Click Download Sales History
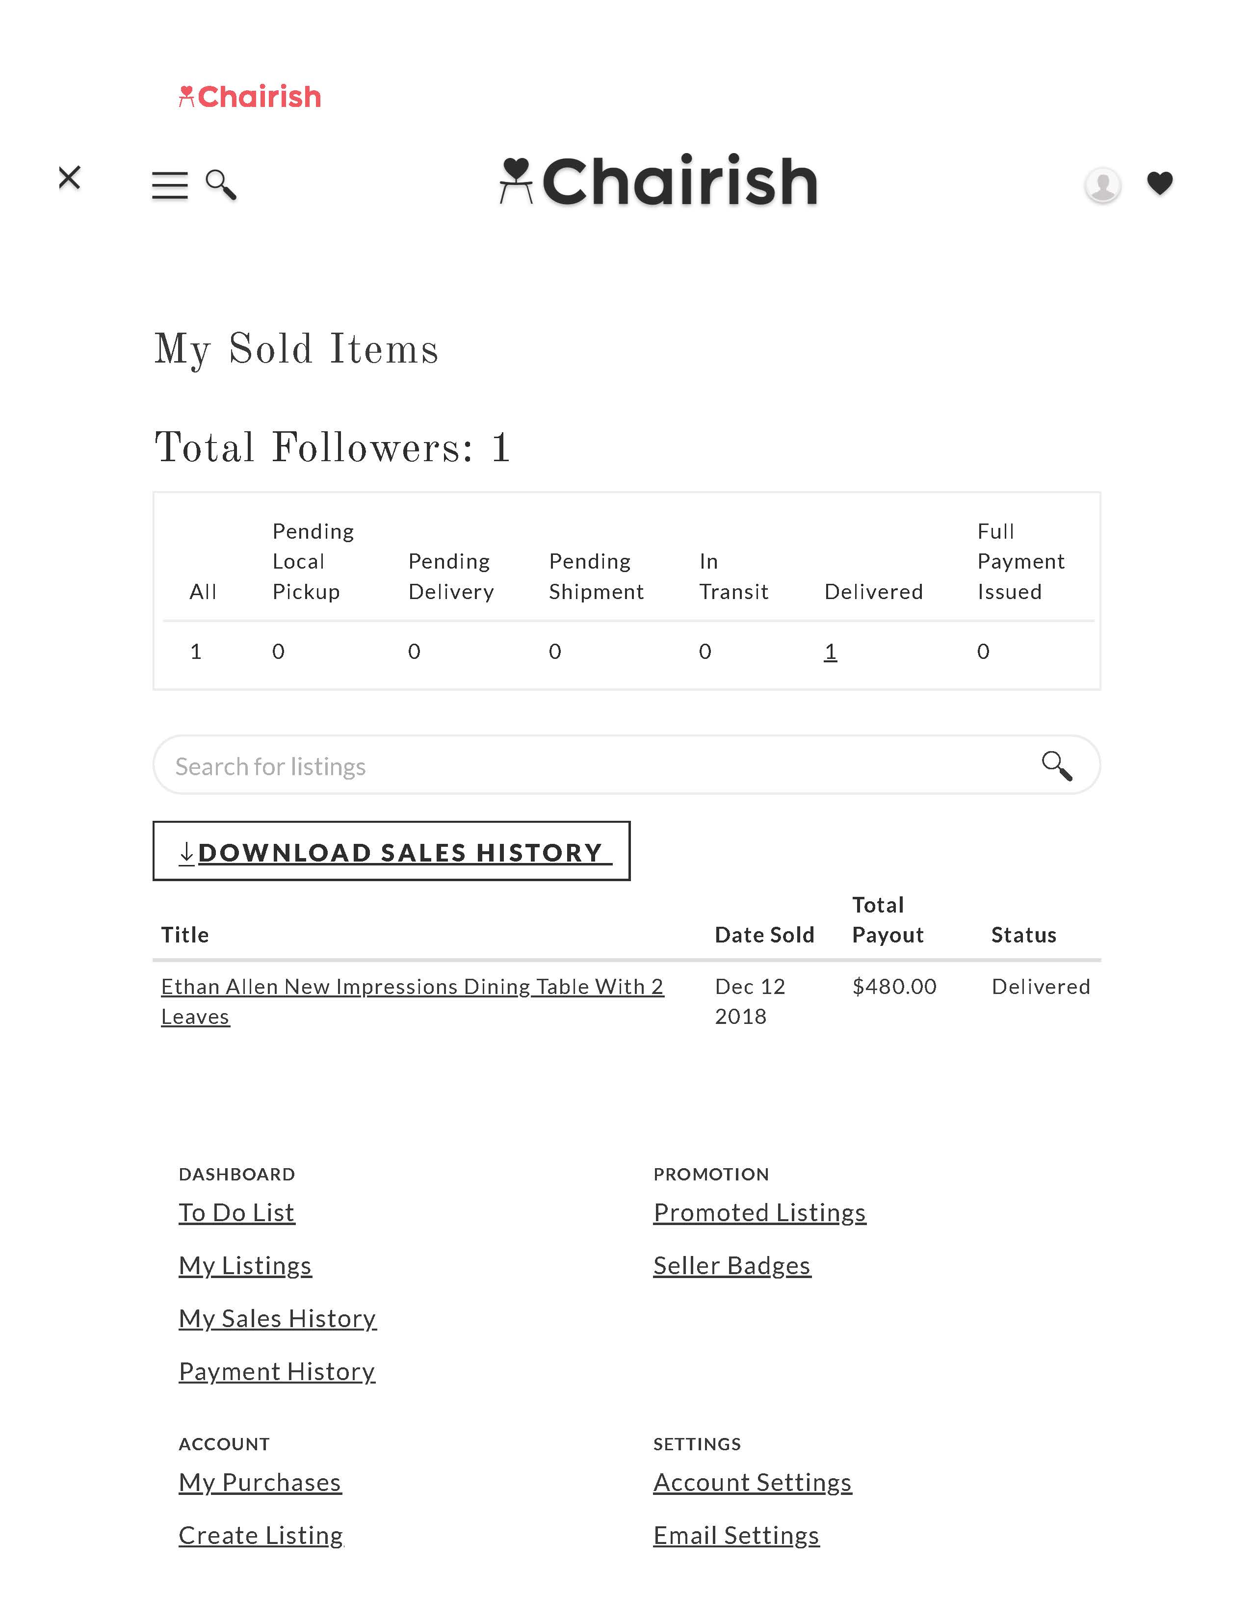Screen dimensions: 1253x1621 (392, 852)
